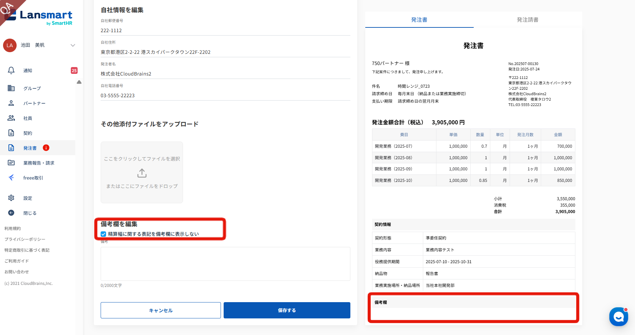Switch to the 発注請書 tab
This screenshot has width=635, height=335.
pyautogui.click(x=527, y=20)
